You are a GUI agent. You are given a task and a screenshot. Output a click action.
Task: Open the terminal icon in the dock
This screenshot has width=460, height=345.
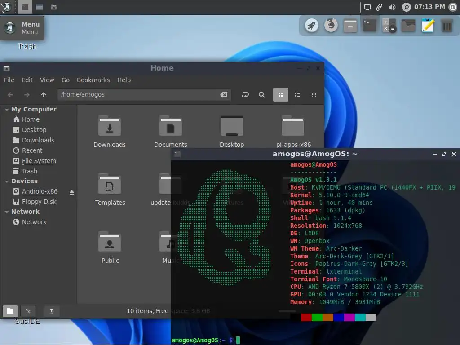tap(370, 26)
